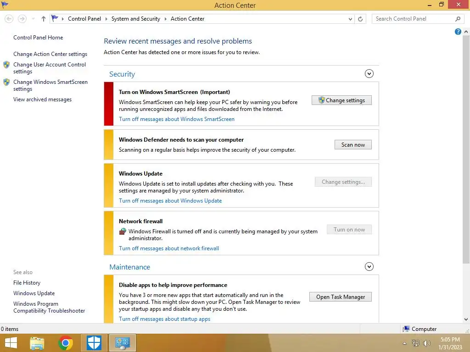Click Network firewall heading text
Image resolution: width=470 pixels, height=352 pixels.
[x=140, y=221]
